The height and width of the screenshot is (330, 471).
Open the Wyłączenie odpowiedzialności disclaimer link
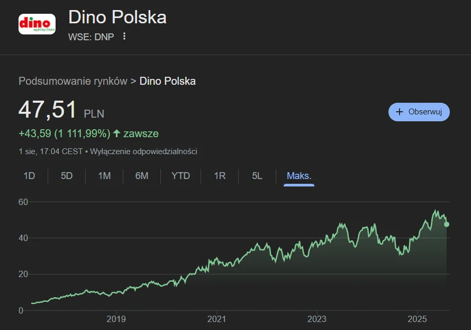(143, 151)
